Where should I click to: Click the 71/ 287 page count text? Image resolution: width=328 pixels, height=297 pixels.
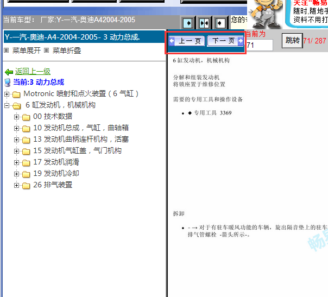pos(314,41)
